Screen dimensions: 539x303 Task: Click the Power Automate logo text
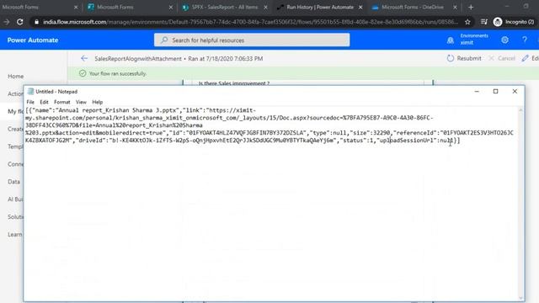(x=33, y=40)
